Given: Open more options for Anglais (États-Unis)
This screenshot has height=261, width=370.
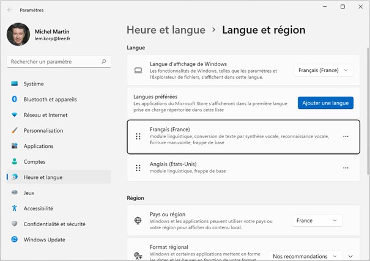Looking at the screenshot, I should 346,168.
